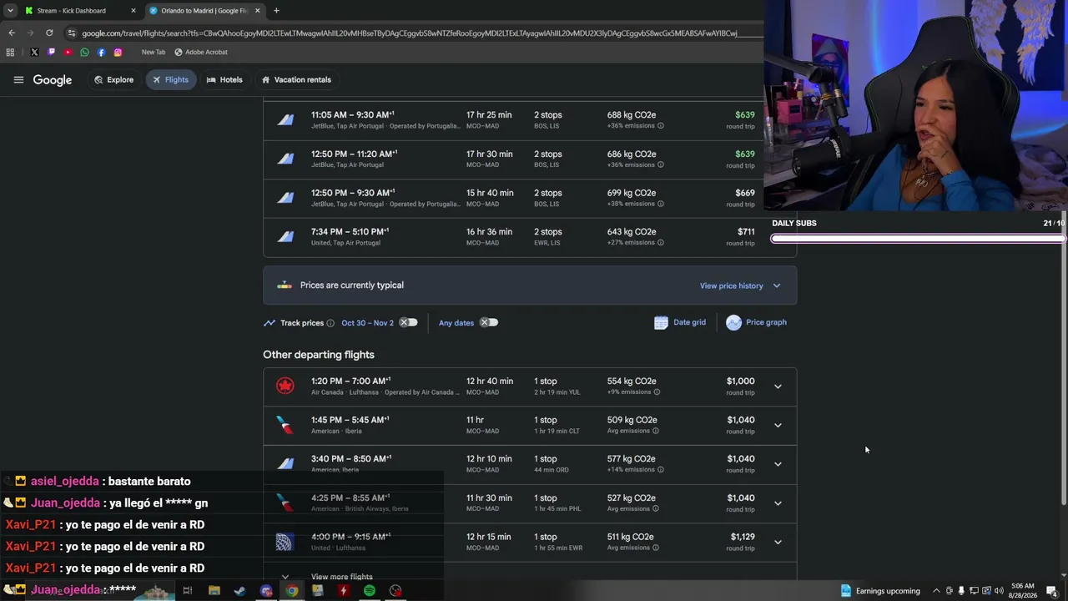This screenshot has width=1068, height=601.
Task: Open the Adobe Acrobat bookmark
Action: (200, 52)
